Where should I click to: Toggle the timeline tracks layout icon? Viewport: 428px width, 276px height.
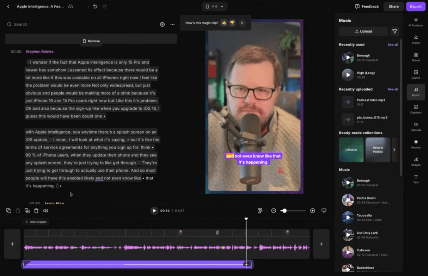coord(260,211)
